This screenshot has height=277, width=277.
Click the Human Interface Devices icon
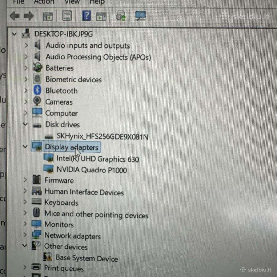click(37, 191)
